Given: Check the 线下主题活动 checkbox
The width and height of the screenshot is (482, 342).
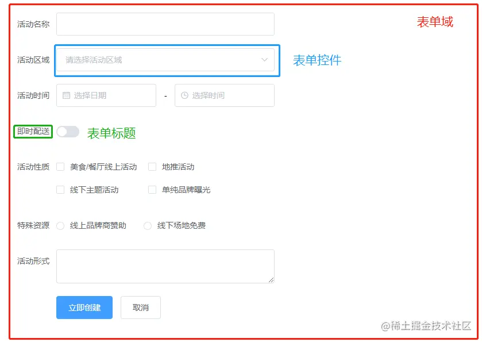Looking at the screenshot, I should click(60, 190).
